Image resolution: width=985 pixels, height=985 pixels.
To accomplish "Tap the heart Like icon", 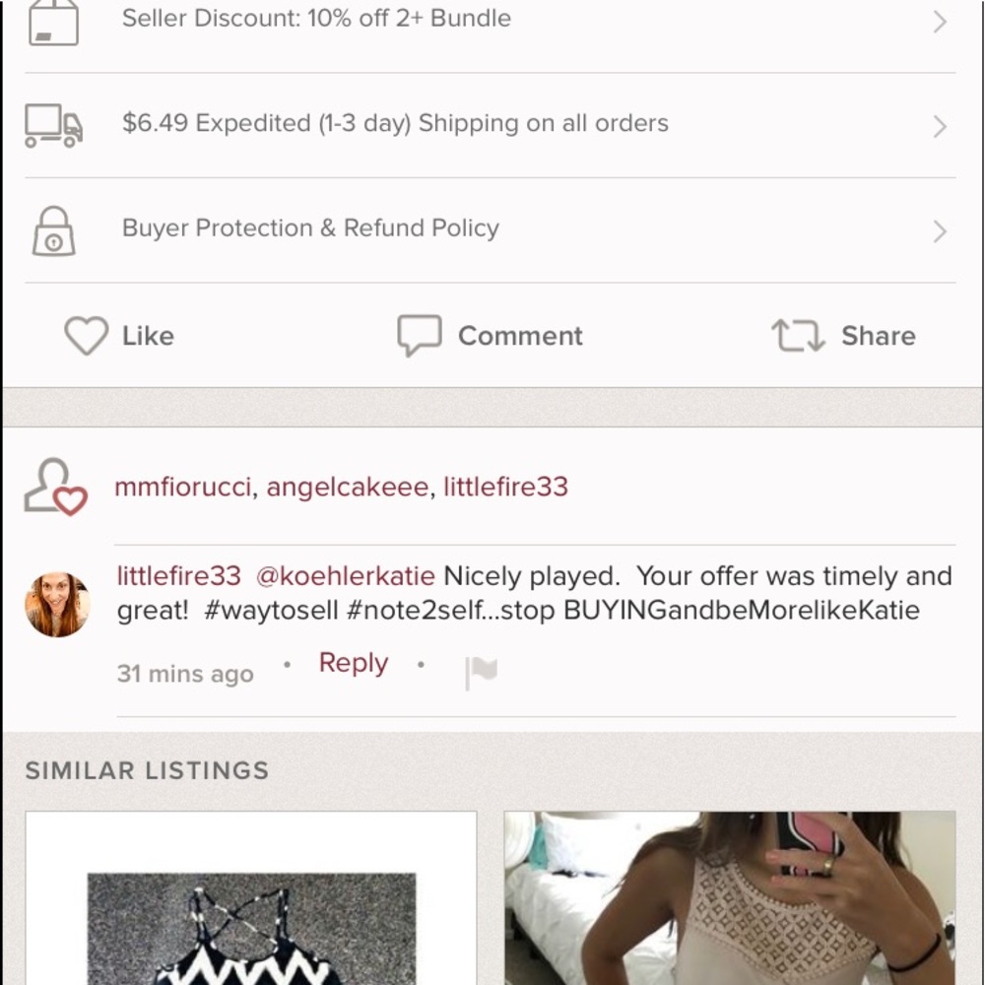I will (86, 336).
